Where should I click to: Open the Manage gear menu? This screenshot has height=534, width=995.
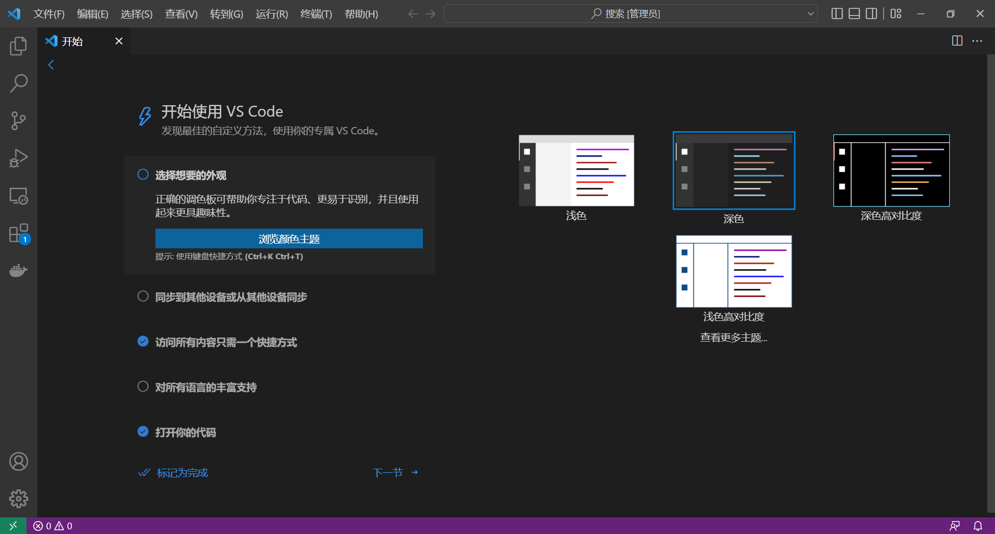(x=19, y=499)
